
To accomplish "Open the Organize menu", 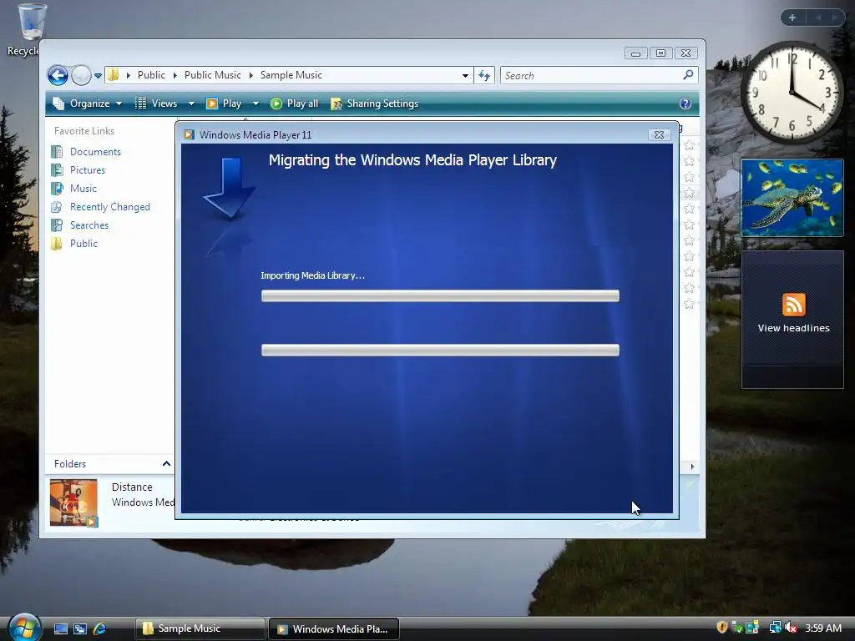I will pyautogui.click(x=87, y=103).
